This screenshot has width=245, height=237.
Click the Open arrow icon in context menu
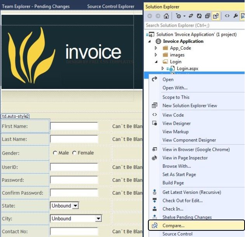(x=155, y=79)
